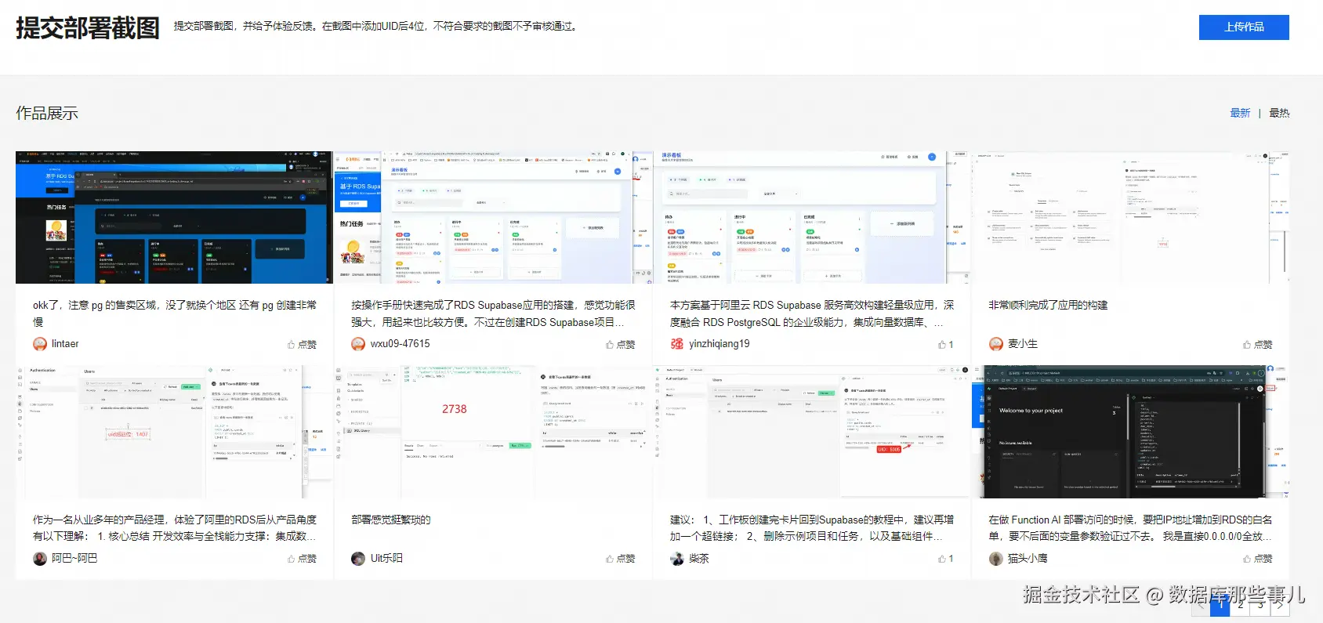Screen dimensions: 1323x623
Task: Read the comment starting '建议： 1、工作板创建完卡片'
Action: pos(812,528)
